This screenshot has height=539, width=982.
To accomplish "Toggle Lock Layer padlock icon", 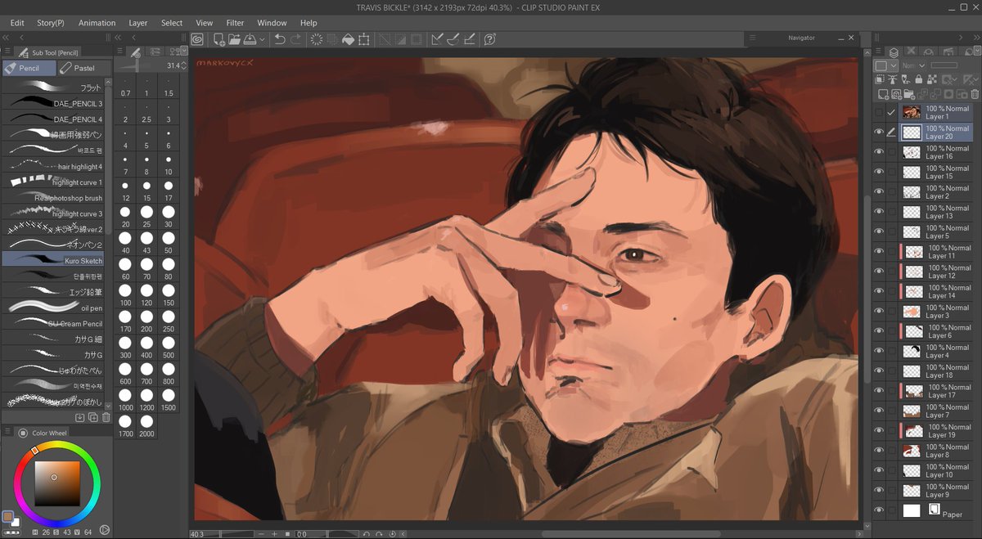I will click(x=919, y=79).
